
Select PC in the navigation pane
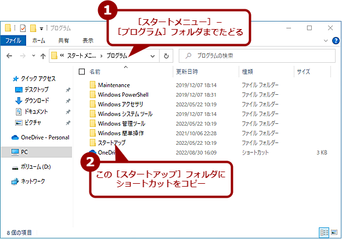[x=37, y=152]
